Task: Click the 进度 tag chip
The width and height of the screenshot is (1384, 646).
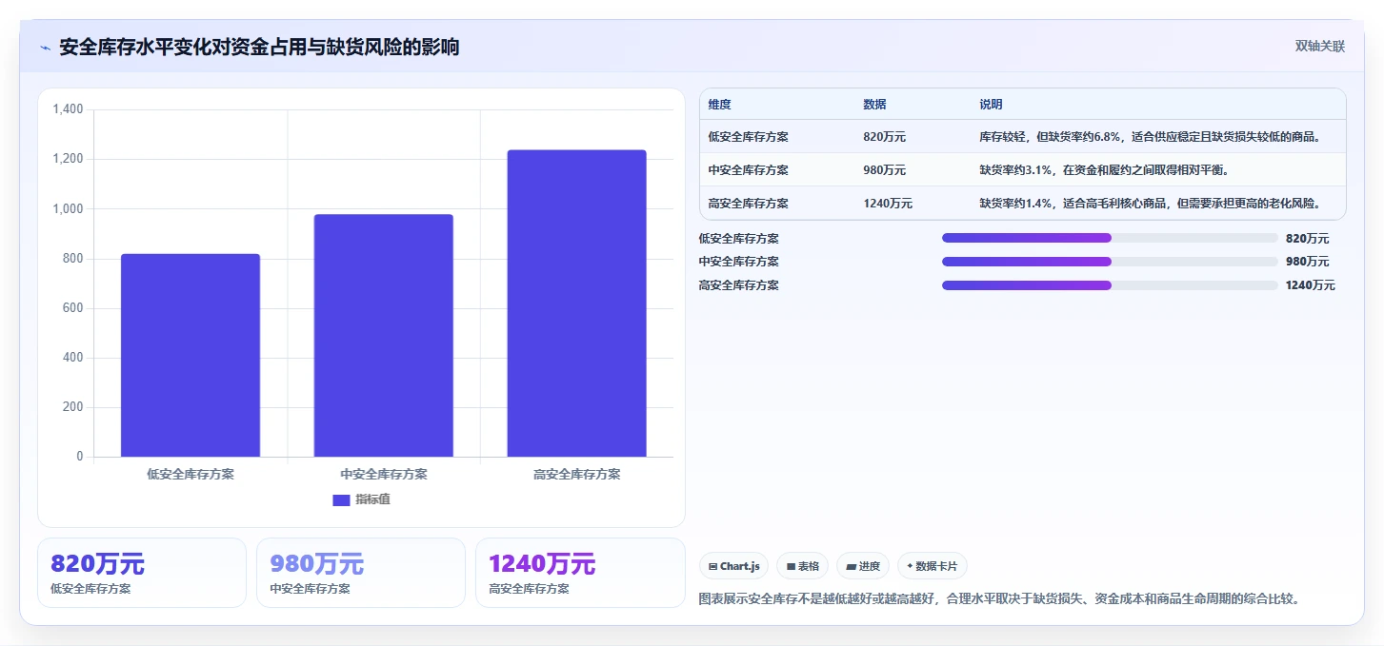Action: pyautogui.click(x=863, y=566)
